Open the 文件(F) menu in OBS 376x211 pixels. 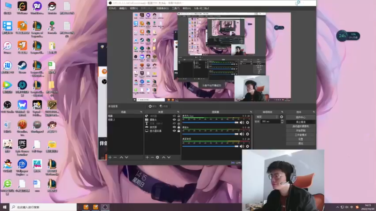click(112, 8)
